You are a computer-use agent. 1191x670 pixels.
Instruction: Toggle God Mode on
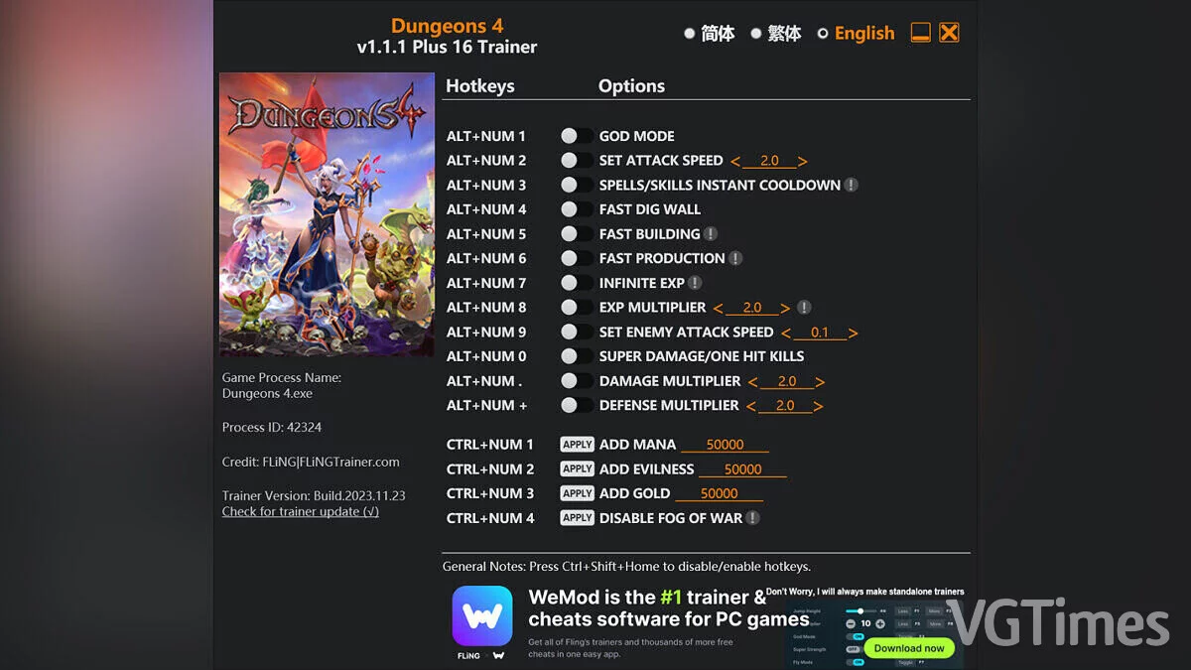click(x=577, y=136)
